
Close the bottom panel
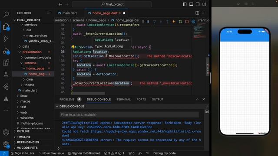pyautogui.click(x=204, y=99)
